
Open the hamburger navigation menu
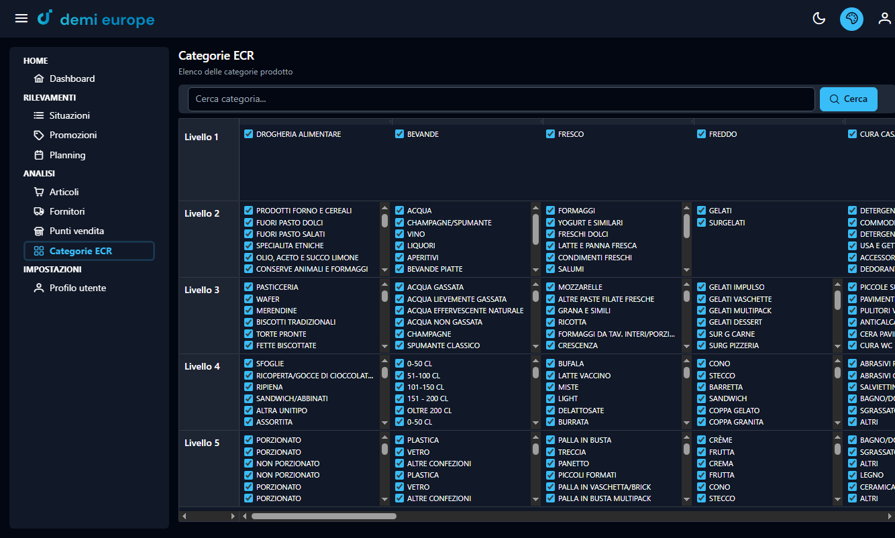[21, 18]
